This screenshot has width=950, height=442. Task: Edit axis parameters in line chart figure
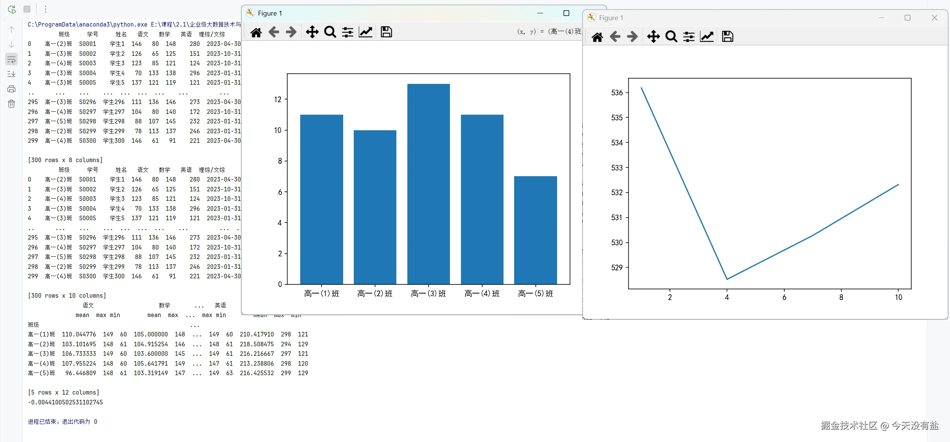tap(707, 37)
